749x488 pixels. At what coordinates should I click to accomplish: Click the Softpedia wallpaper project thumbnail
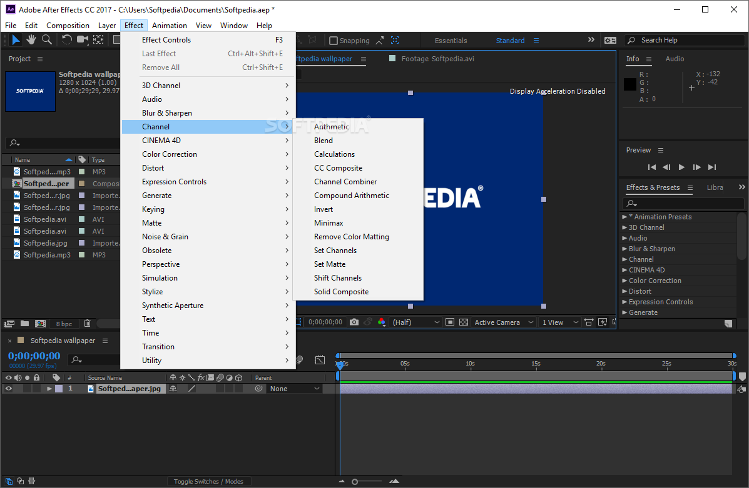30,92
